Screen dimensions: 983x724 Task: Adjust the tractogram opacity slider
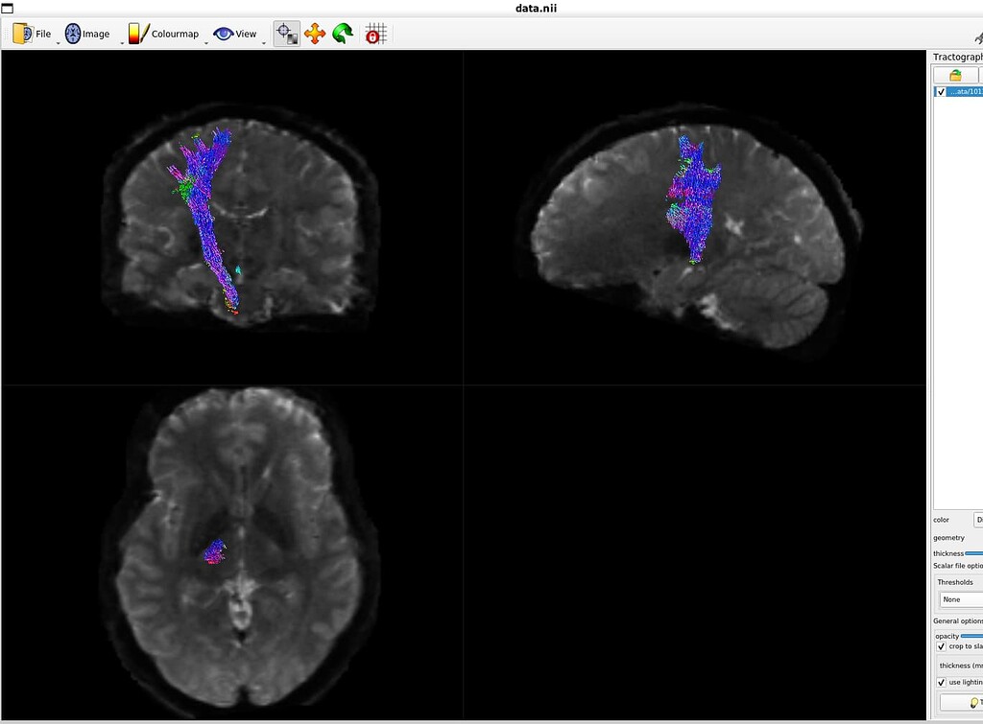point(971,636)
